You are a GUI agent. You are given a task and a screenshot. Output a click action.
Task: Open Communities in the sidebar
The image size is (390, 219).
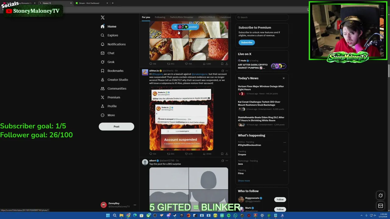[x=113, y=89]
